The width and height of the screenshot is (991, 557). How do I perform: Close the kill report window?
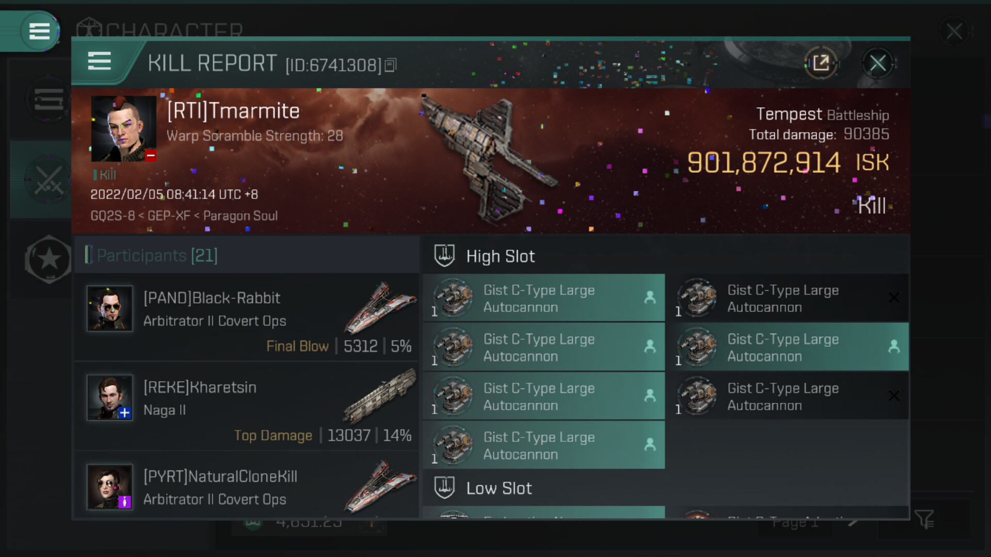tap(877, 63)
